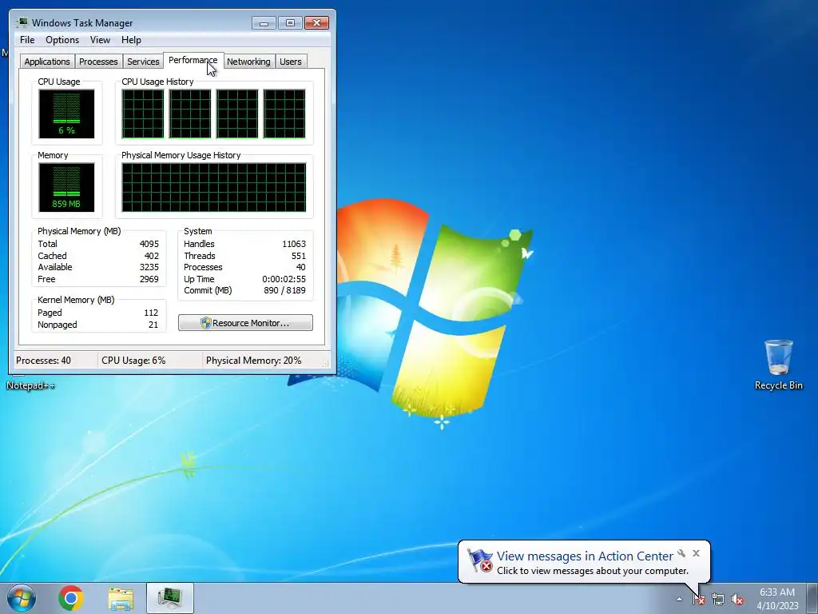Click the Task Manager taskbar button

coord(170,598)
